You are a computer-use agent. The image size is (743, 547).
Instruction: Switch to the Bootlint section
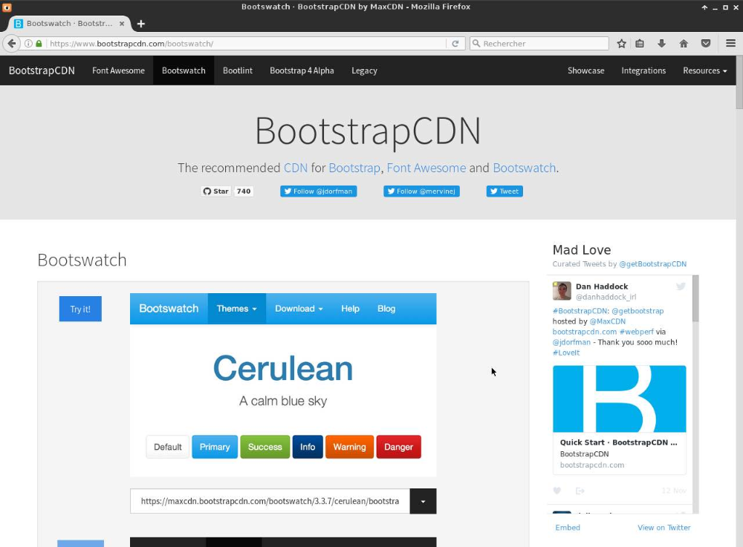(237, 71)
